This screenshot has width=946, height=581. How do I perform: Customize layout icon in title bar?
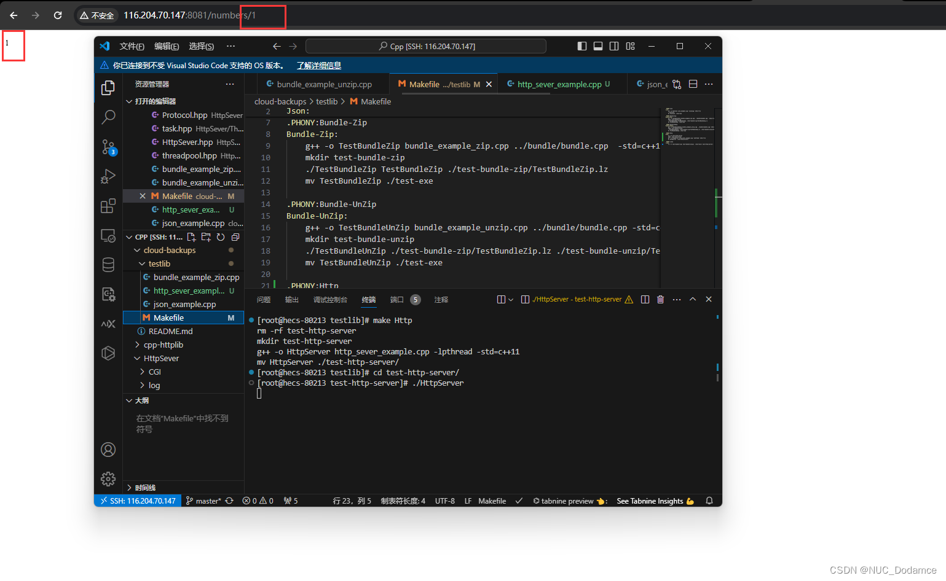[630, 46]
